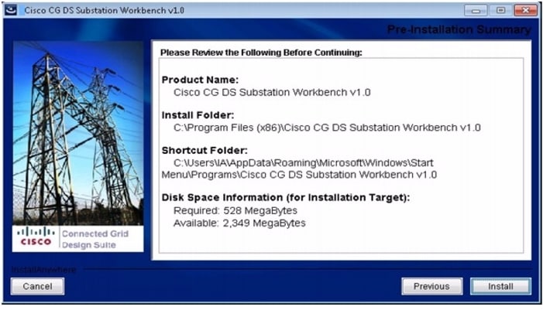The height and width of the screenshot is (334, 543).
Task: Click the Install button
Action: point(500,286)
